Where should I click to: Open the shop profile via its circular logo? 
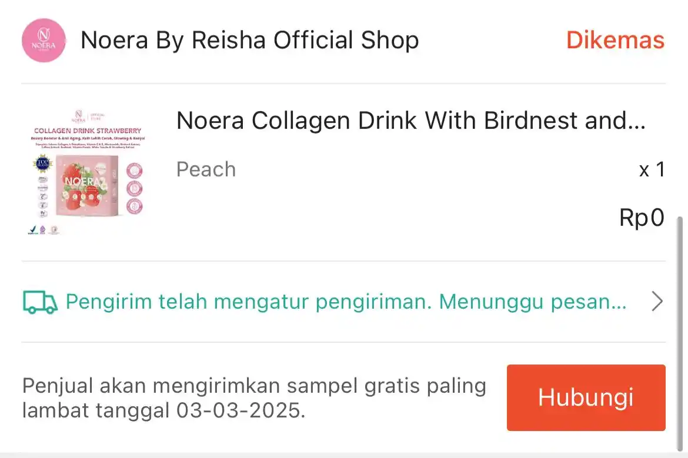[x=44, y=40]
